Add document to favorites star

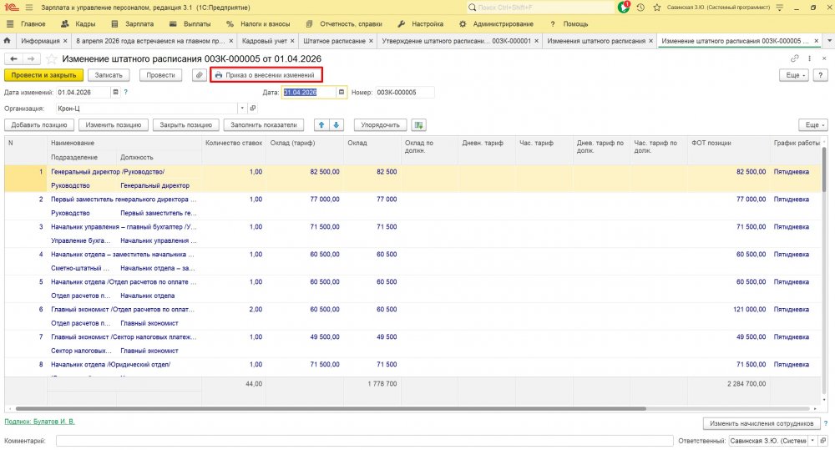(x=51, y=58)
